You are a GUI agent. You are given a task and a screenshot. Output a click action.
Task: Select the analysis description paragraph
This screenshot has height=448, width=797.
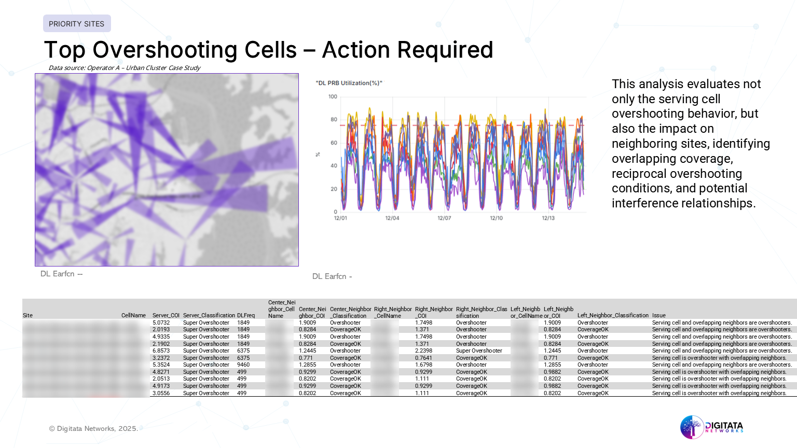coord(690,144)
